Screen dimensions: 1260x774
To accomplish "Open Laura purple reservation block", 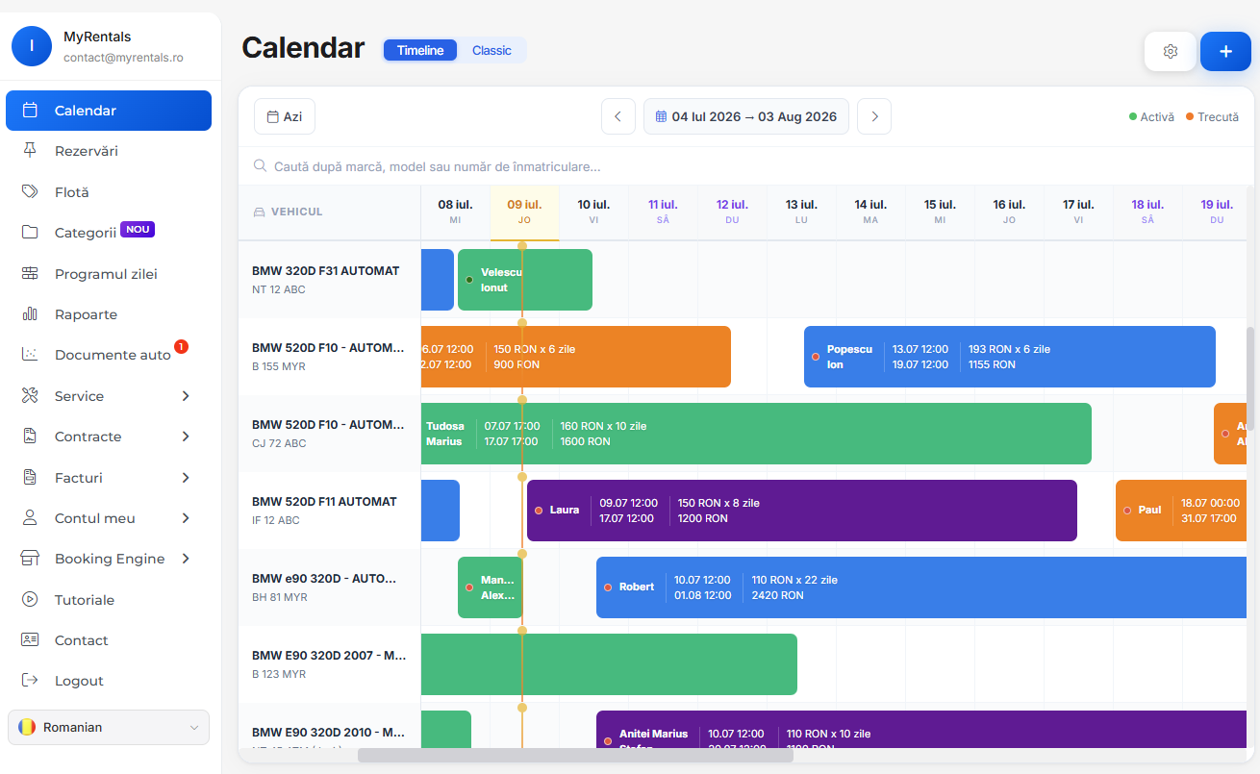I will coord(802,511).
